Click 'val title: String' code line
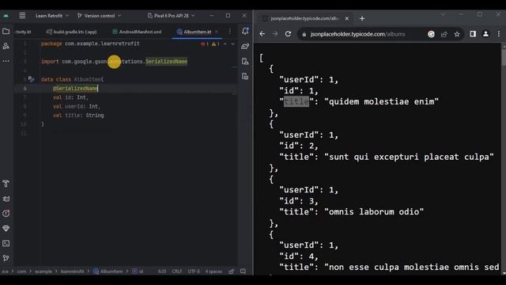The height and width of the screenshot is (285, 506). [x=78, y=116]
